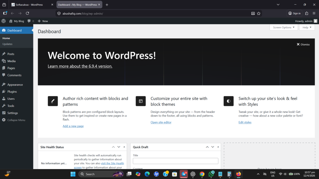Open a new browser tab

pyautogui.click(x=107, y=5)
